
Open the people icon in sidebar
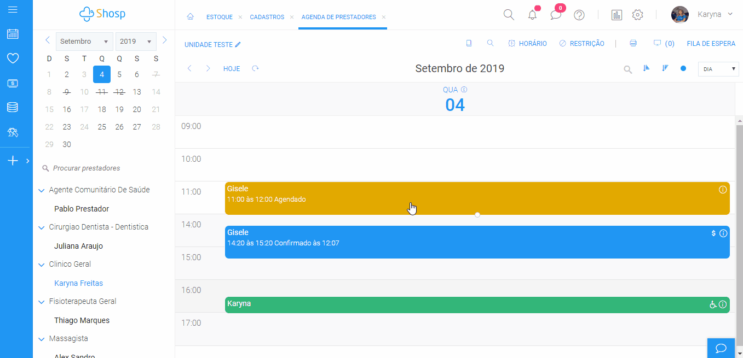13,132
